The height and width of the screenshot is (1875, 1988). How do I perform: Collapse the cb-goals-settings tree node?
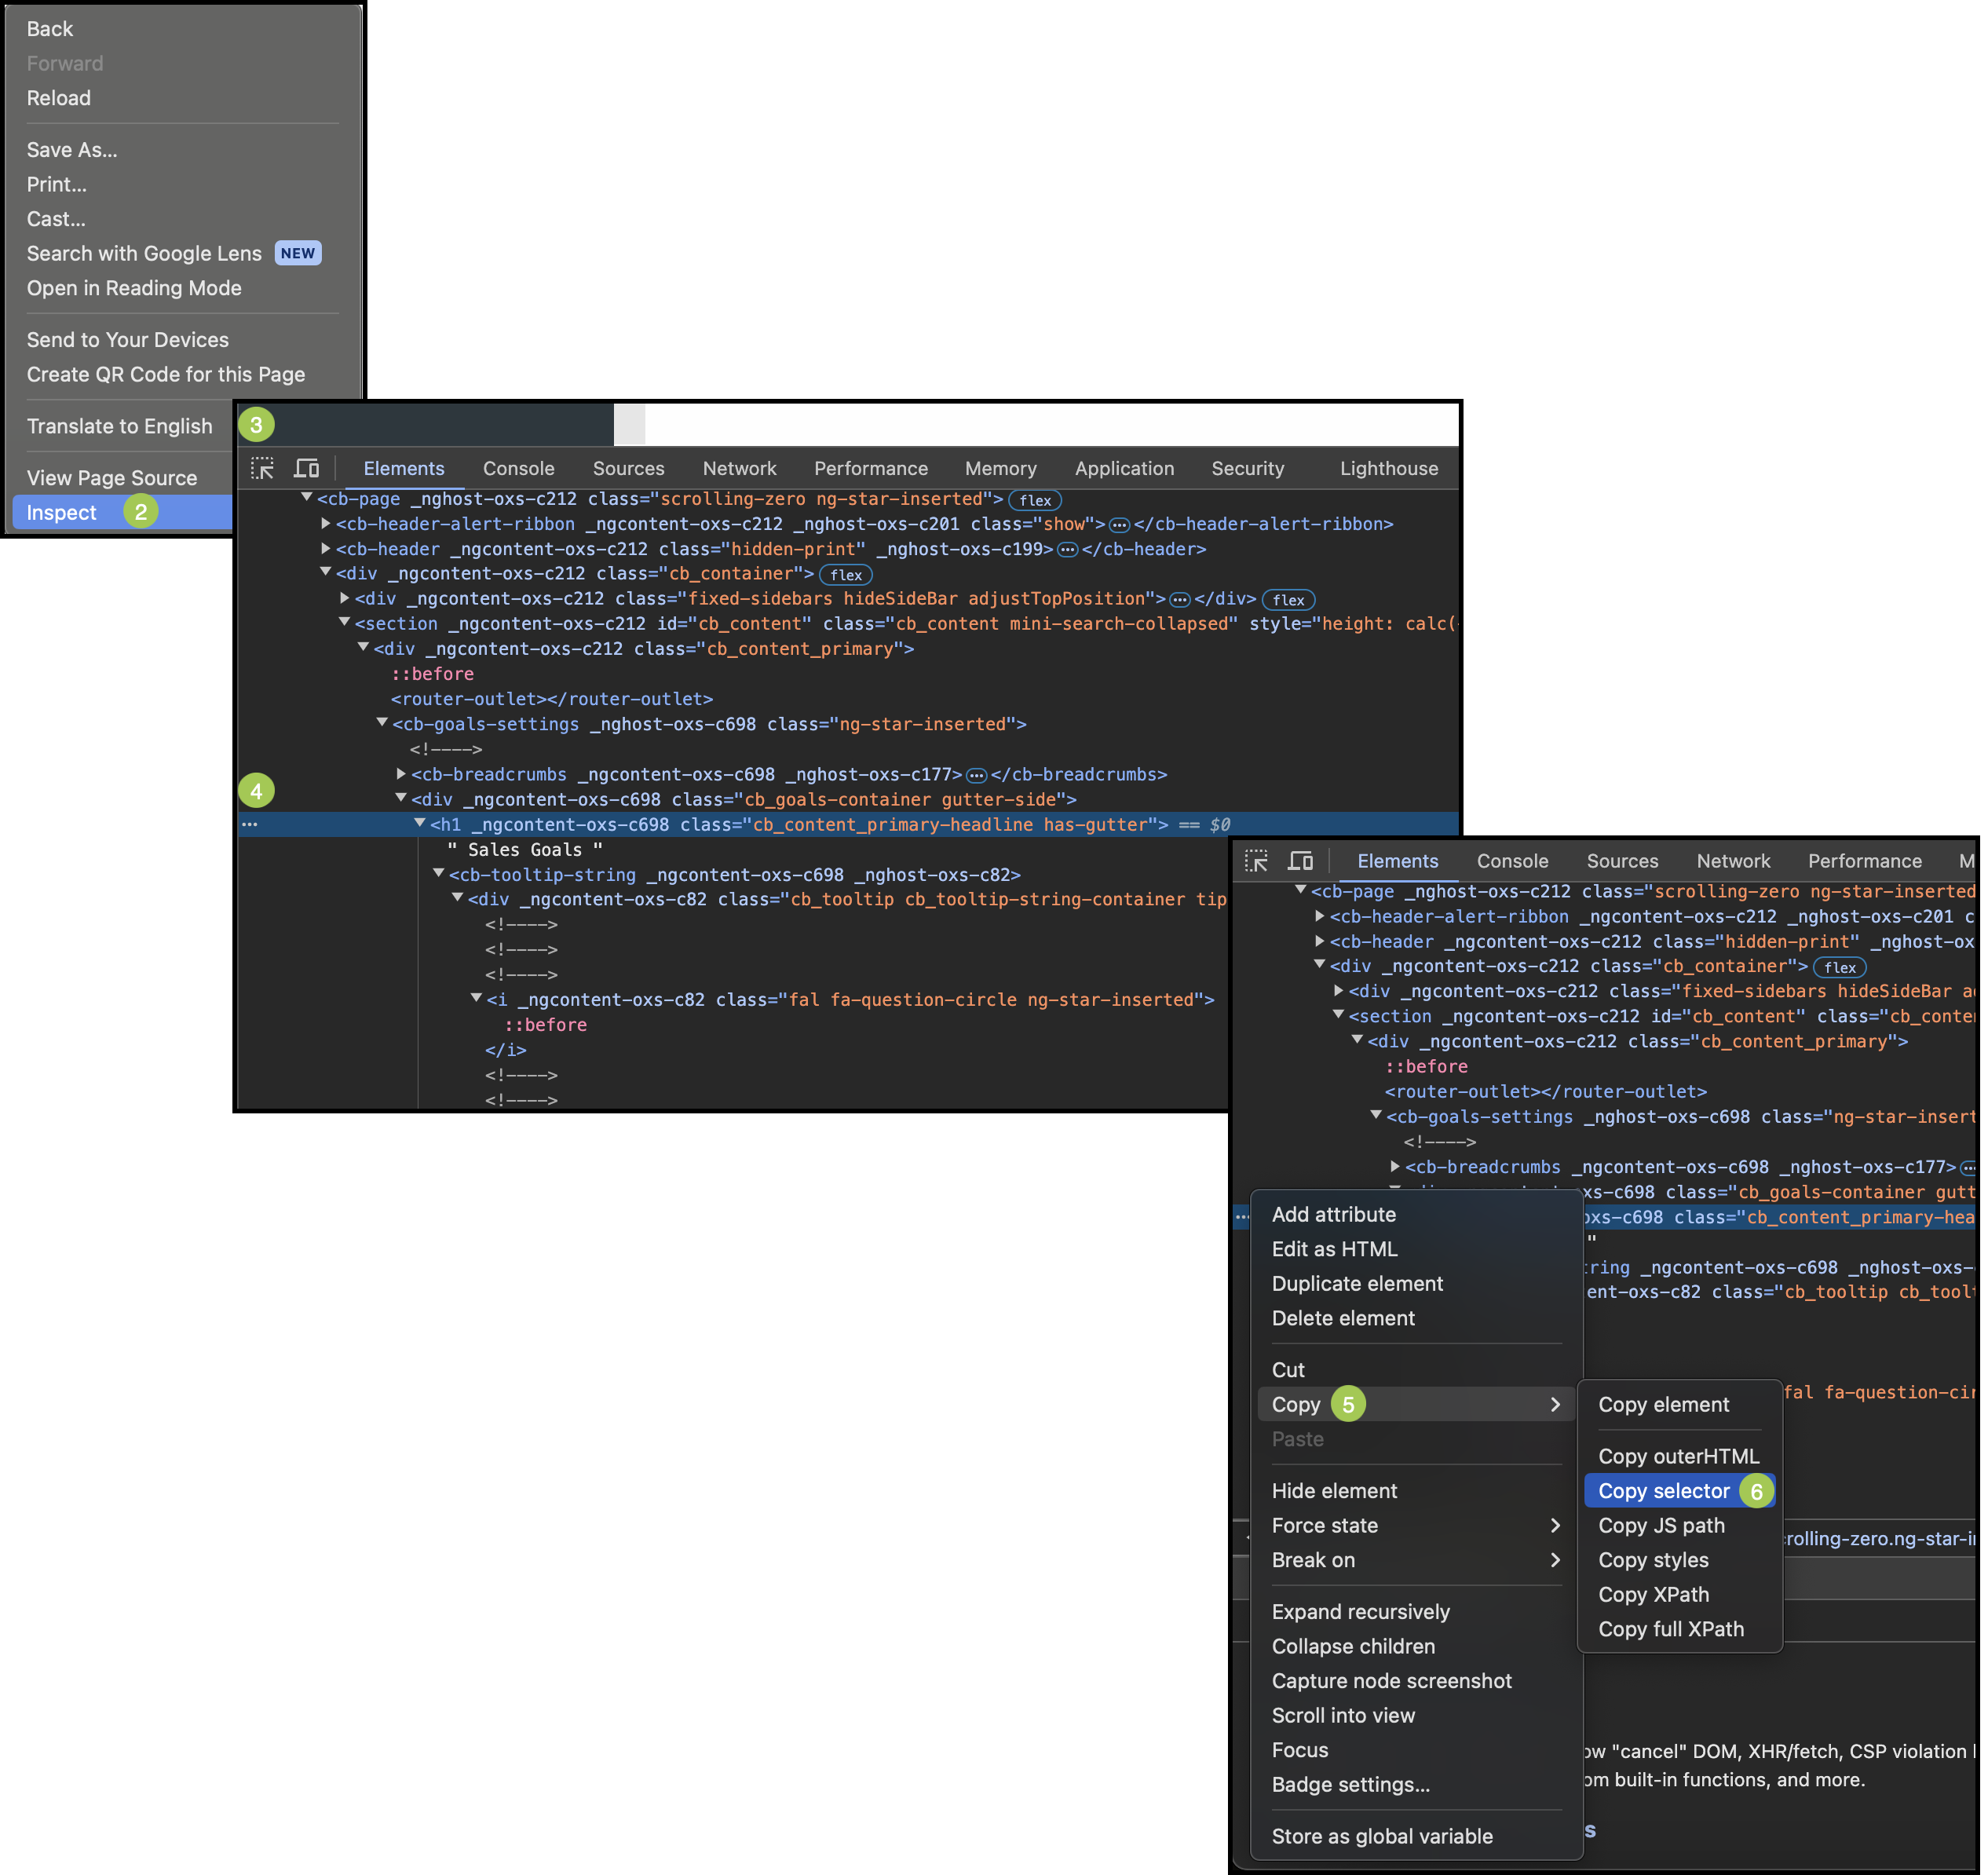point(382,723)
